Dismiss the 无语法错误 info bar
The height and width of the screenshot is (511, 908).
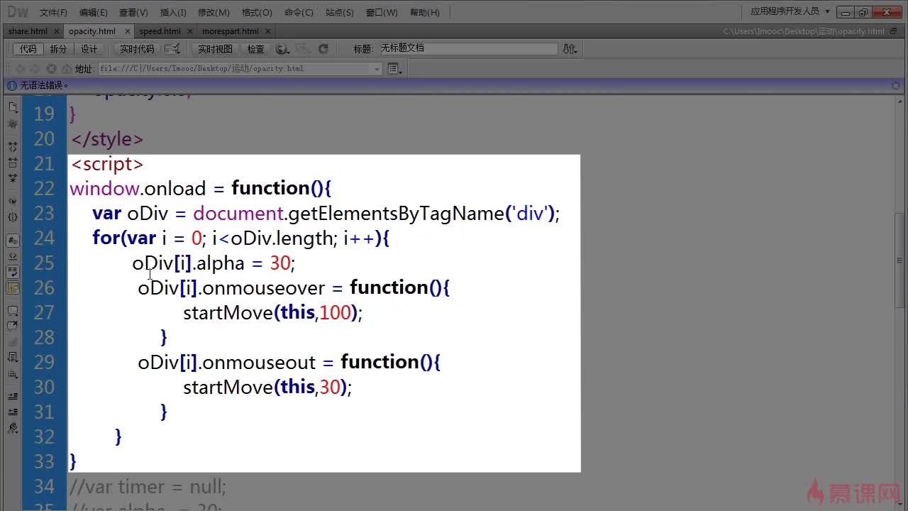(x=896, y=85)
